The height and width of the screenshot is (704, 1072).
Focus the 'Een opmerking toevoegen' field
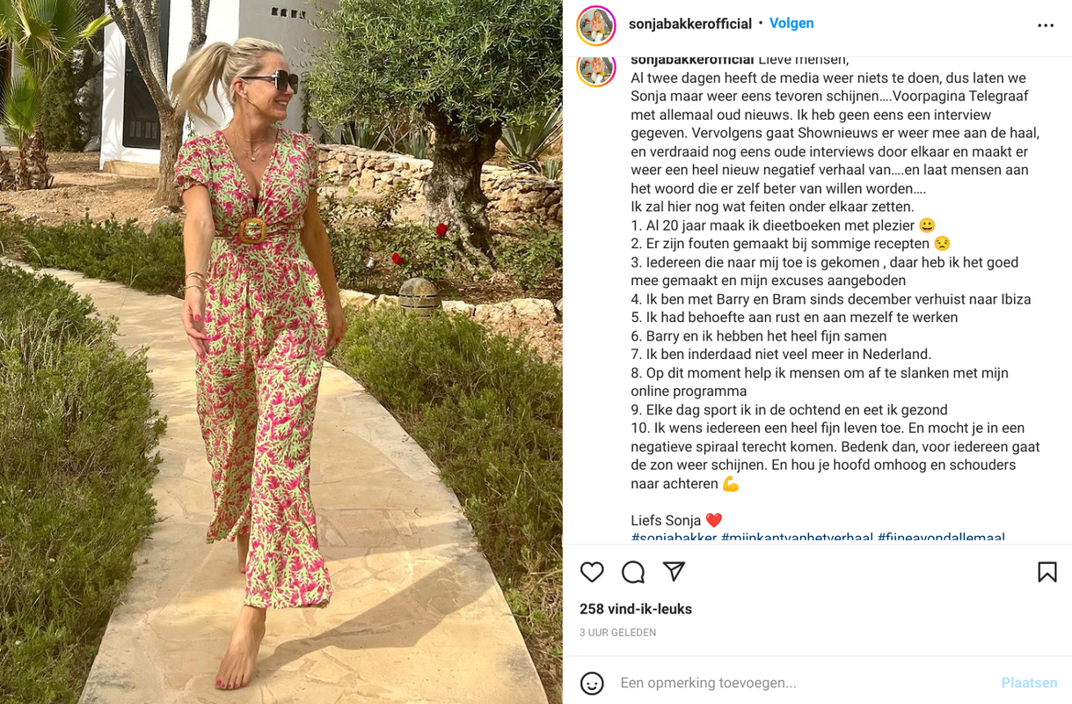804,683
